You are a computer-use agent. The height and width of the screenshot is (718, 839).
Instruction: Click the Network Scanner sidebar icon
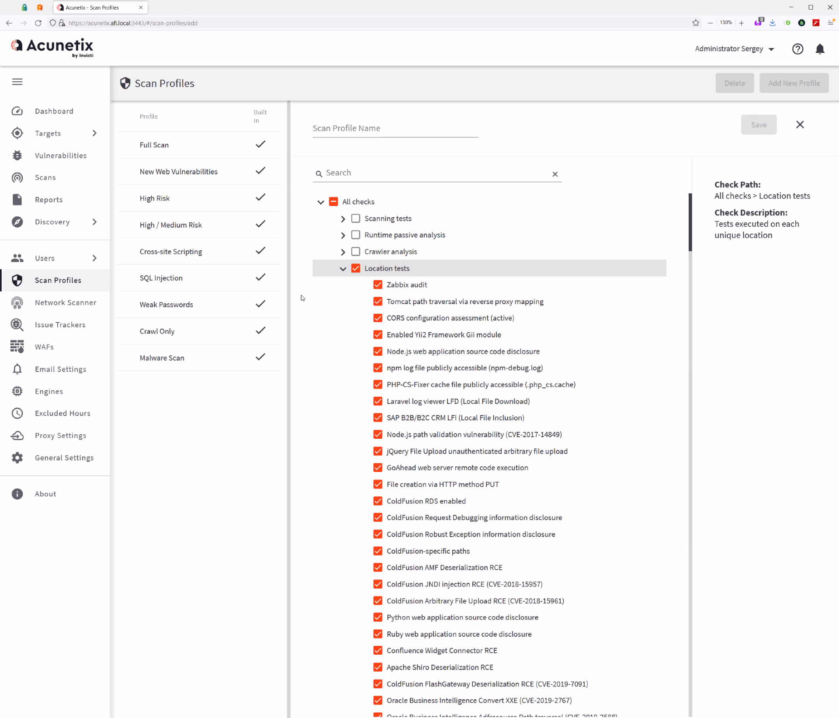pos(17,302)
